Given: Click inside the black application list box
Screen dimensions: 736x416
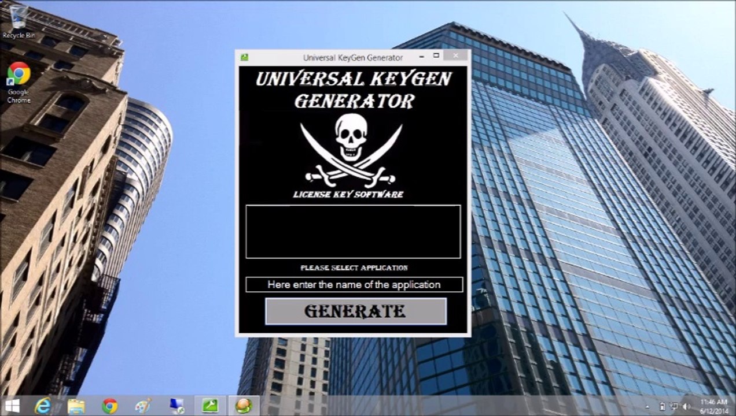Looking at the screenshot, I should (353, 231).
